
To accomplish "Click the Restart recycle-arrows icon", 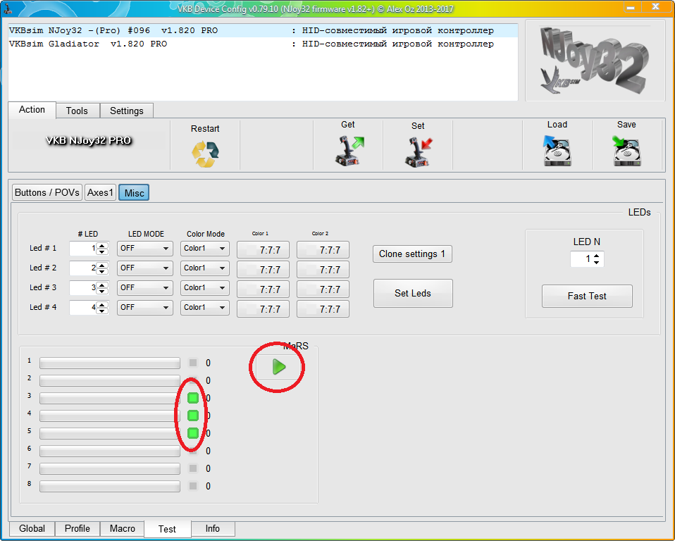I will pos(205,154).
